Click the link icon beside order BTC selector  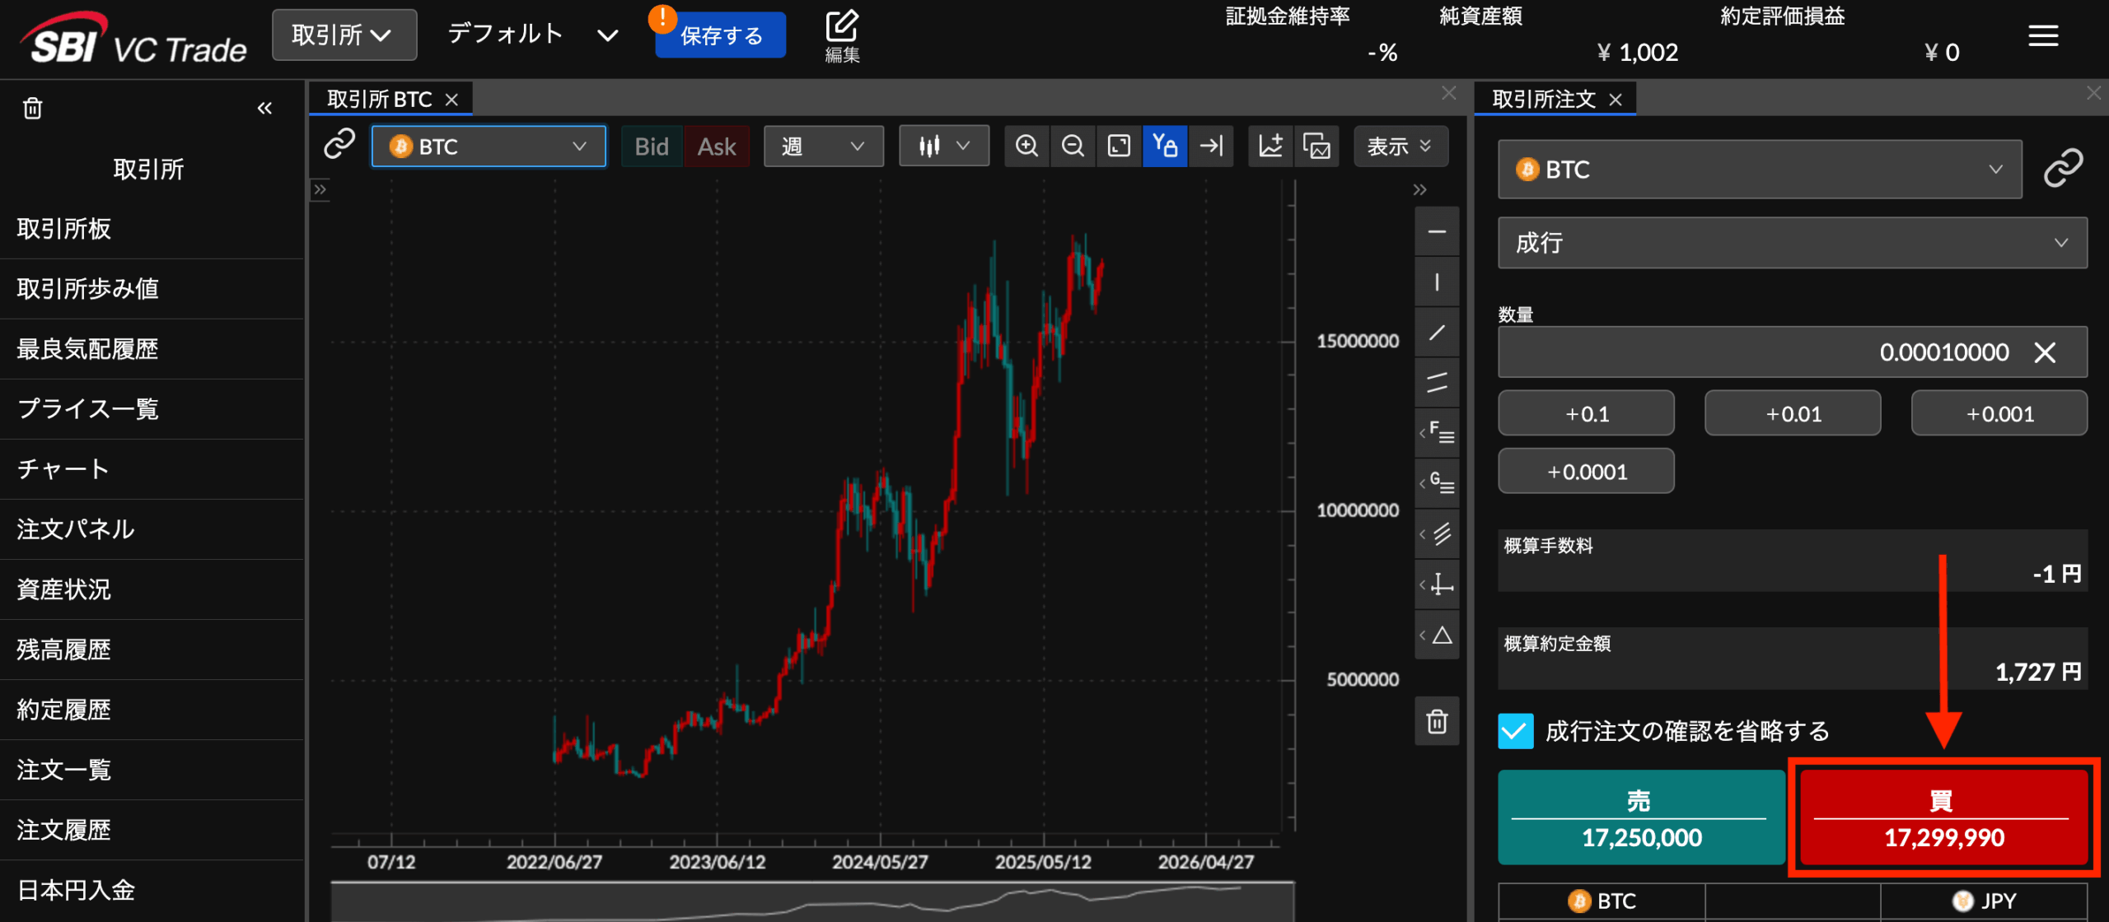(x=2063, y=169)
